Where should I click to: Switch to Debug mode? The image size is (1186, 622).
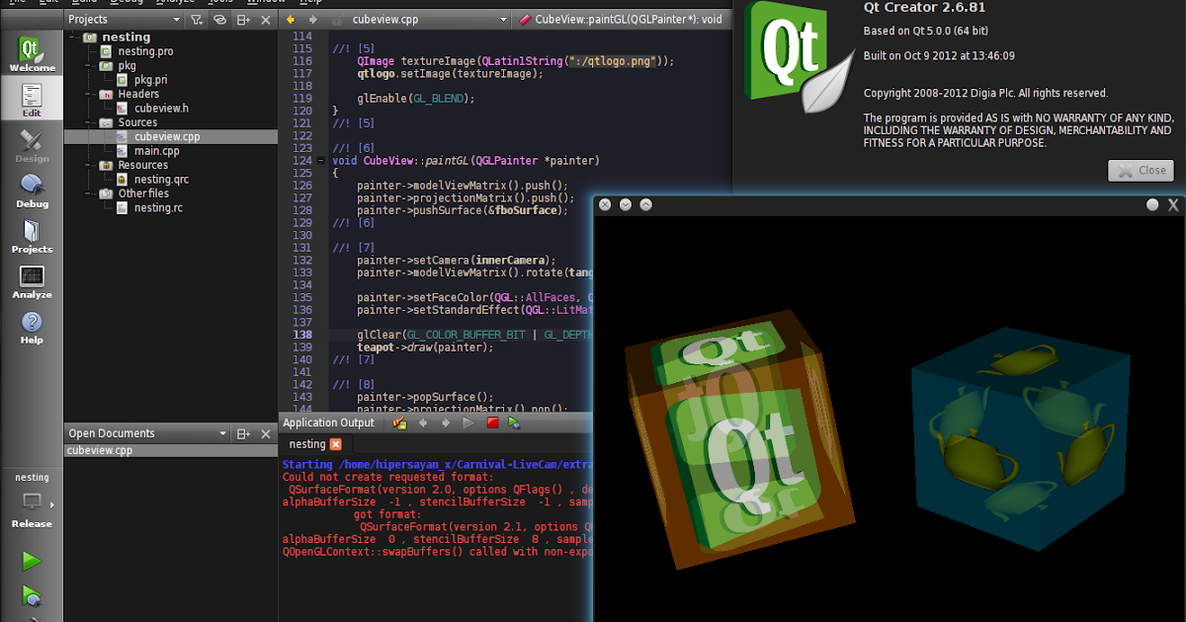tap(32, 191)
